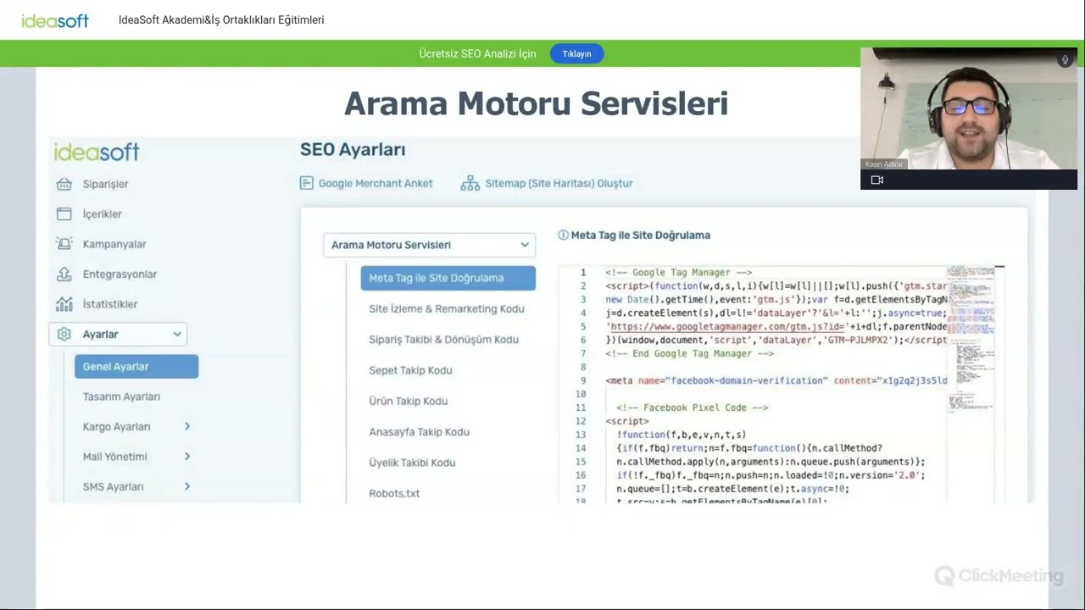The width and height of the screenshot is (1085, 610).
Task: Click the İçerikler window icon
Action: [x=64, y=213]
